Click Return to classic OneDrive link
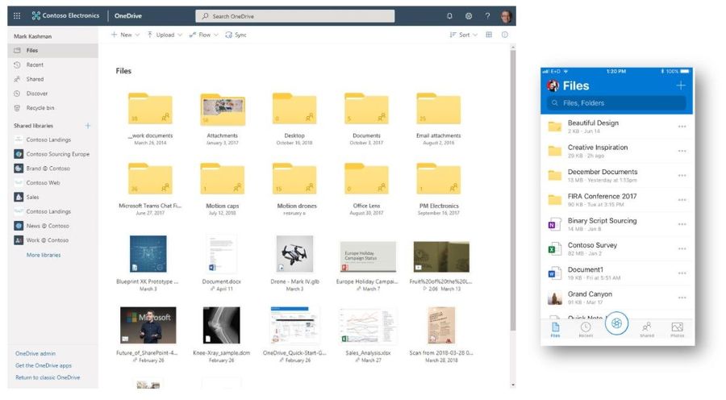The width and height of the screenshot is (726, 400). coord(48,377)
